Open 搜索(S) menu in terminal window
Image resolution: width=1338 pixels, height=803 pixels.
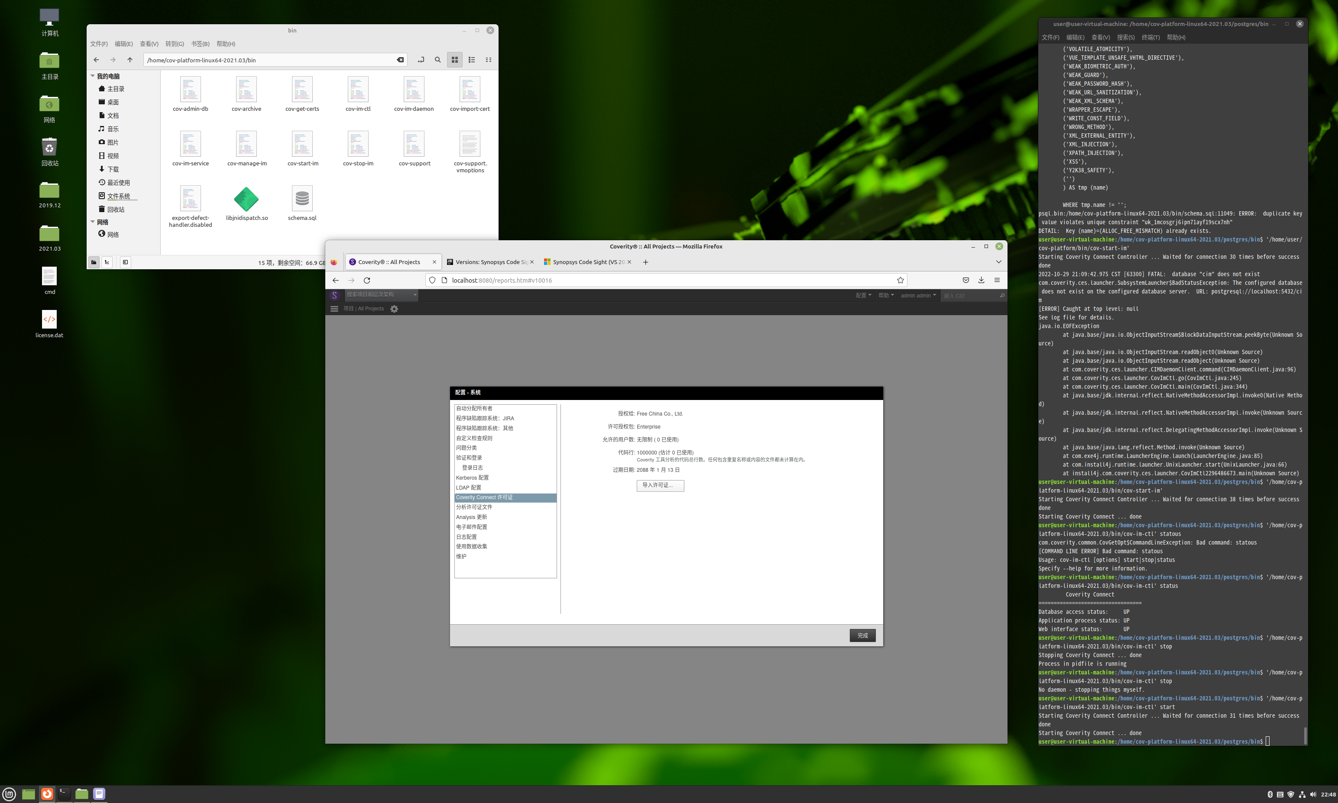tap(1125, 37)
